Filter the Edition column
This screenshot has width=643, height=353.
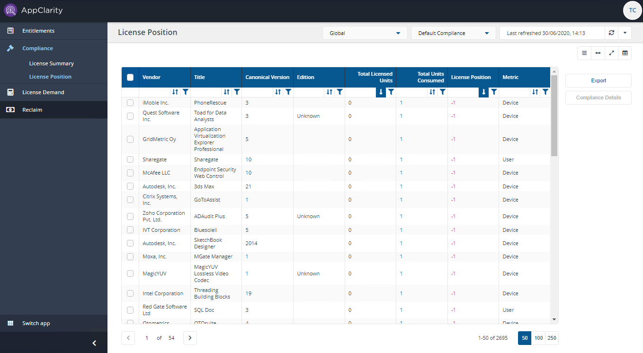tap(340, 92)
